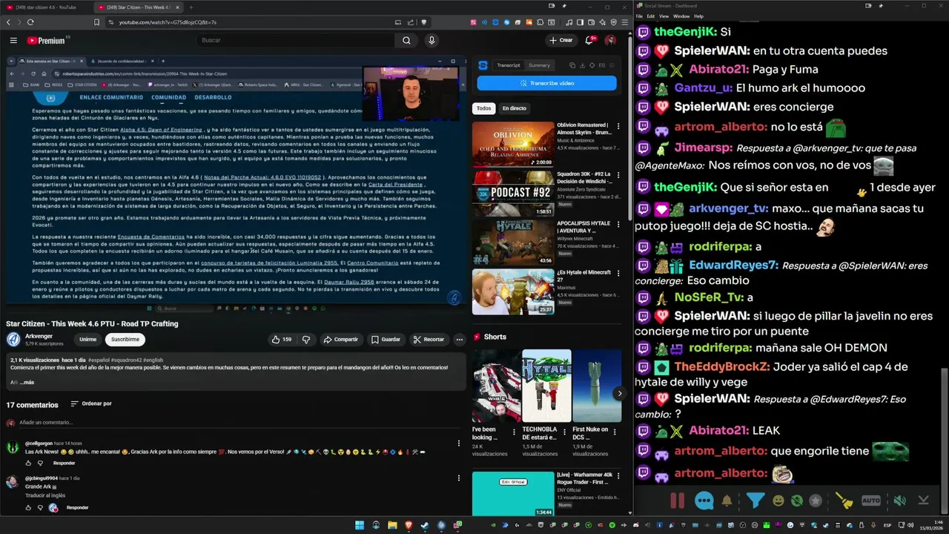Open the Window menu in Social Stream

pyautogui.click(x=681, y=16)
